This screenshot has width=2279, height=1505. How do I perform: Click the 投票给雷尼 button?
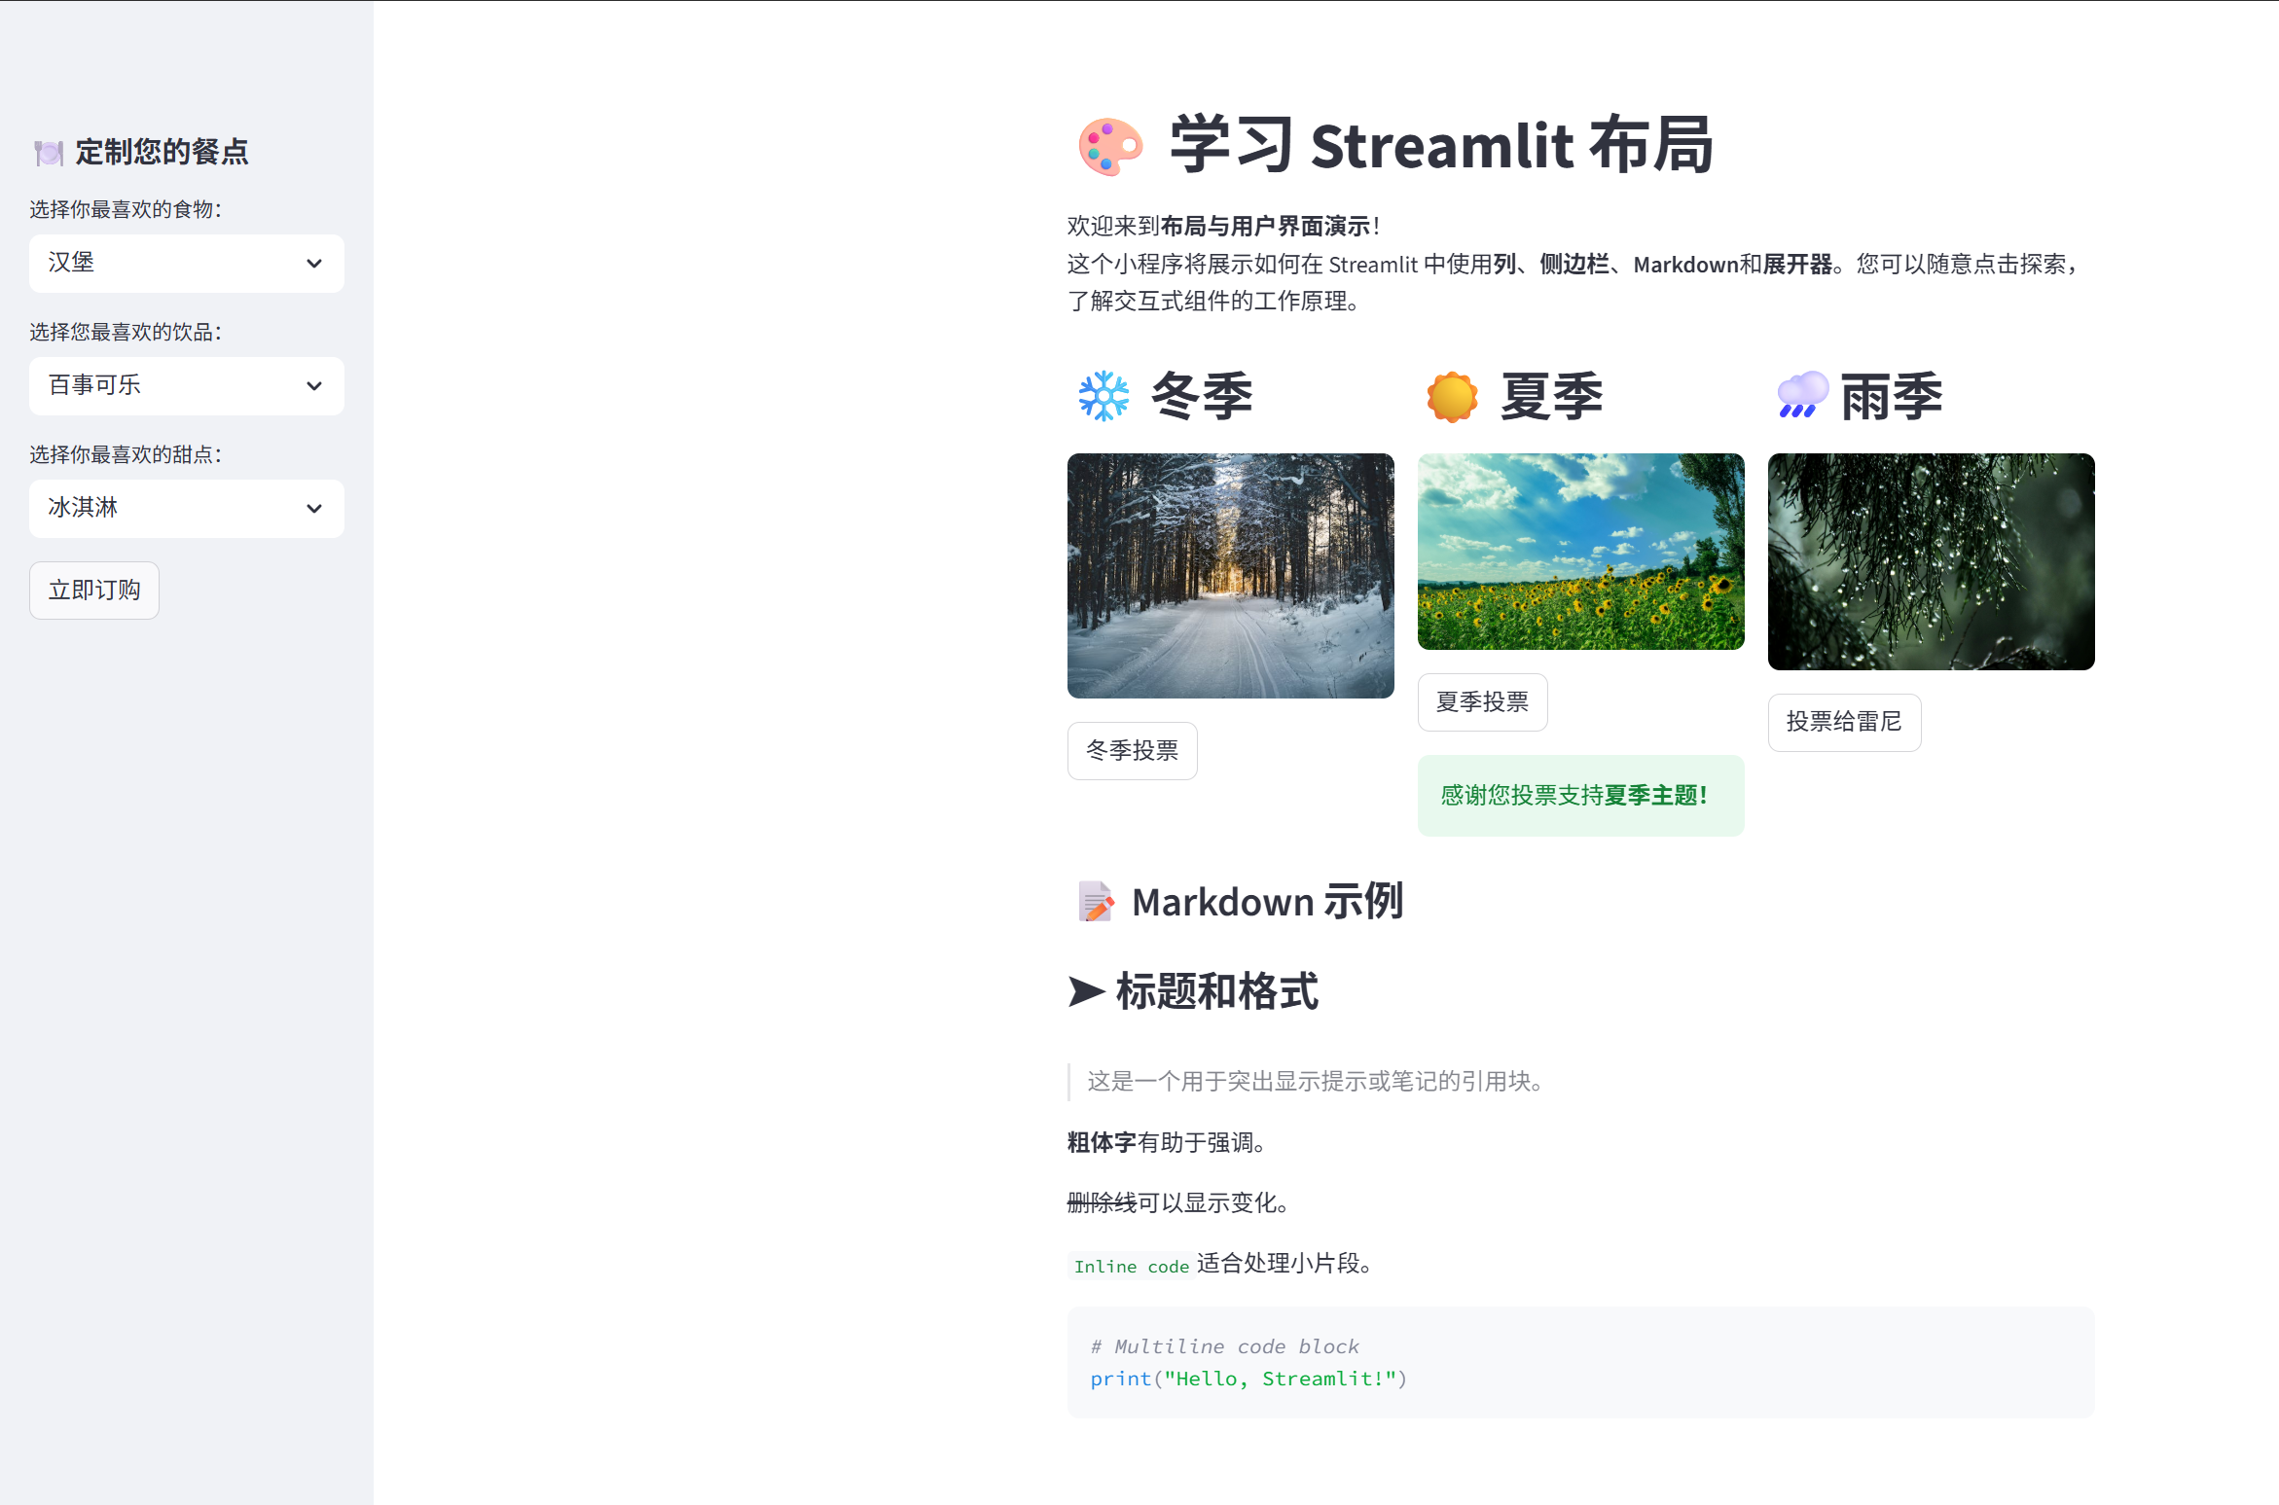1843,722
